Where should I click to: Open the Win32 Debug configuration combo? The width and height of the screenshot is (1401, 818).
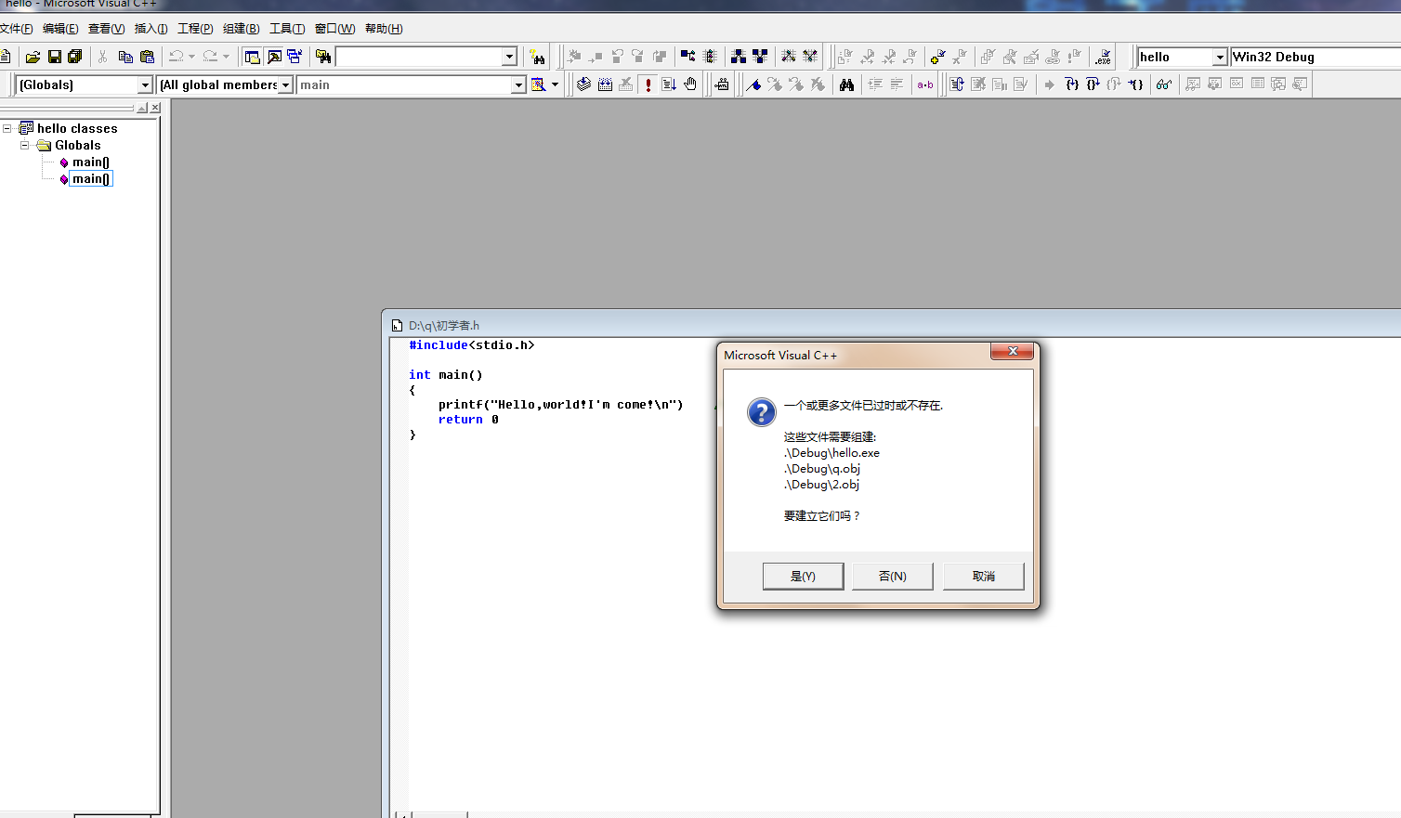tap(1316, 57)
